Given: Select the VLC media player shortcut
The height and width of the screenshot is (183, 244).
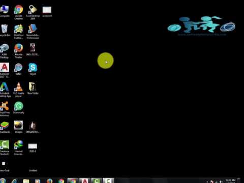Looking at the screenshot, I should coord(18,90).
